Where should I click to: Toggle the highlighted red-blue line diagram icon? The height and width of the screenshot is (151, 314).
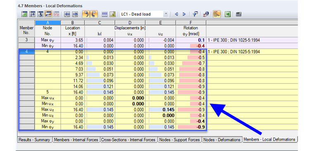pos(48,14)
